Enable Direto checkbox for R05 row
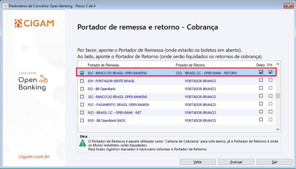 261,119
